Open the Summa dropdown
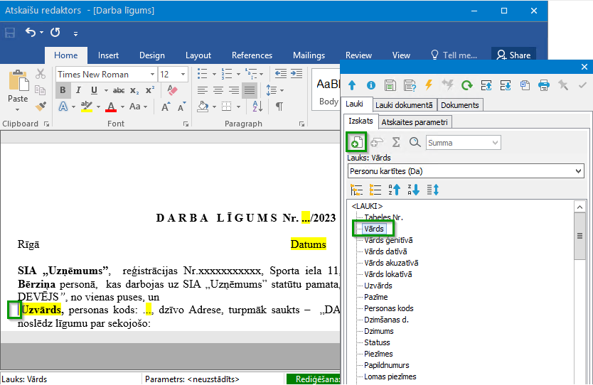This screenshot has width=593, height=385. (x=495, y=143)
